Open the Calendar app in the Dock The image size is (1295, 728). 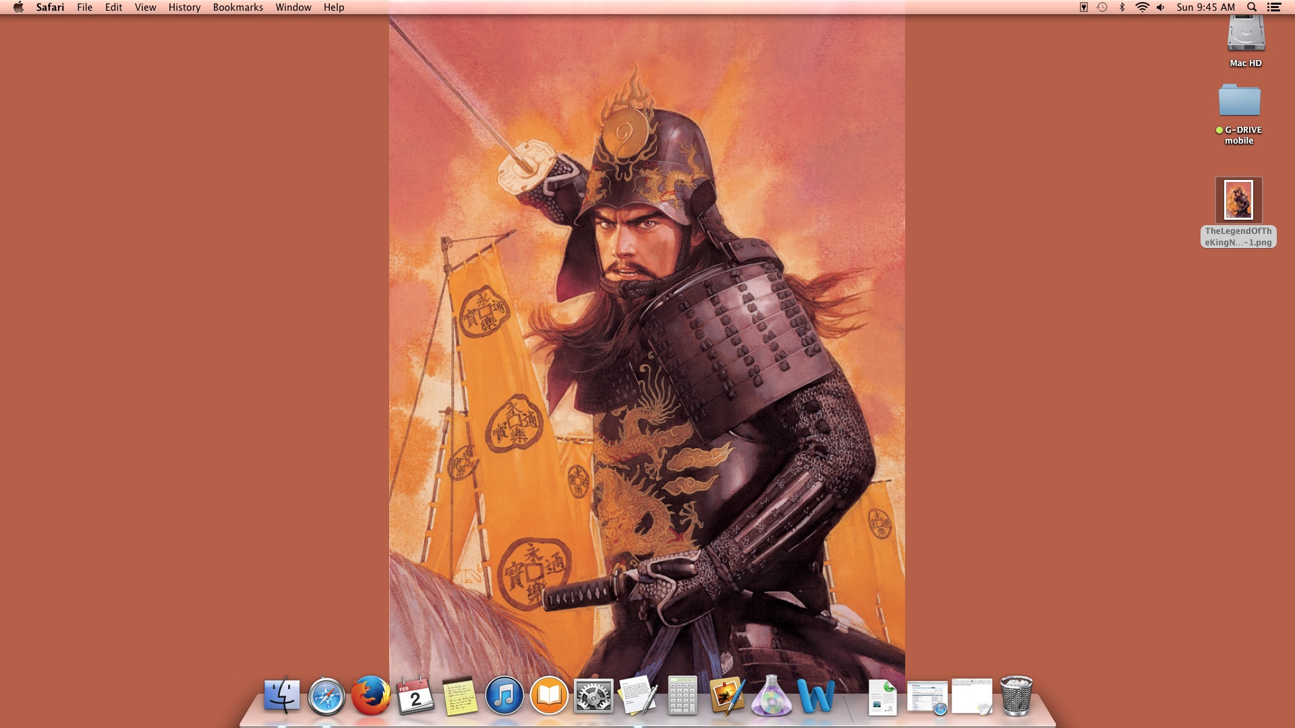[x=415, y=696]
